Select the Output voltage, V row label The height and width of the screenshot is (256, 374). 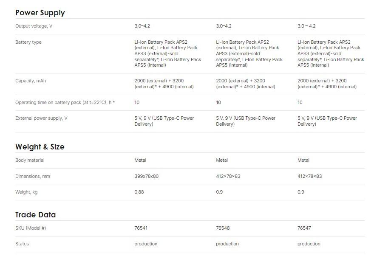[34, 26]
